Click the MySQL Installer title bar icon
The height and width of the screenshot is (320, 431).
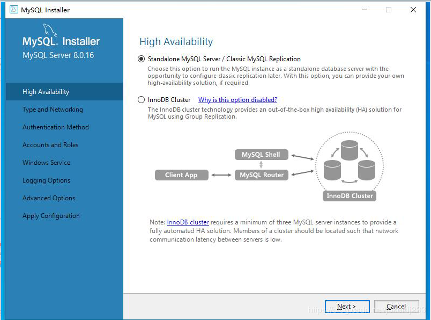(x=13, y=10)
